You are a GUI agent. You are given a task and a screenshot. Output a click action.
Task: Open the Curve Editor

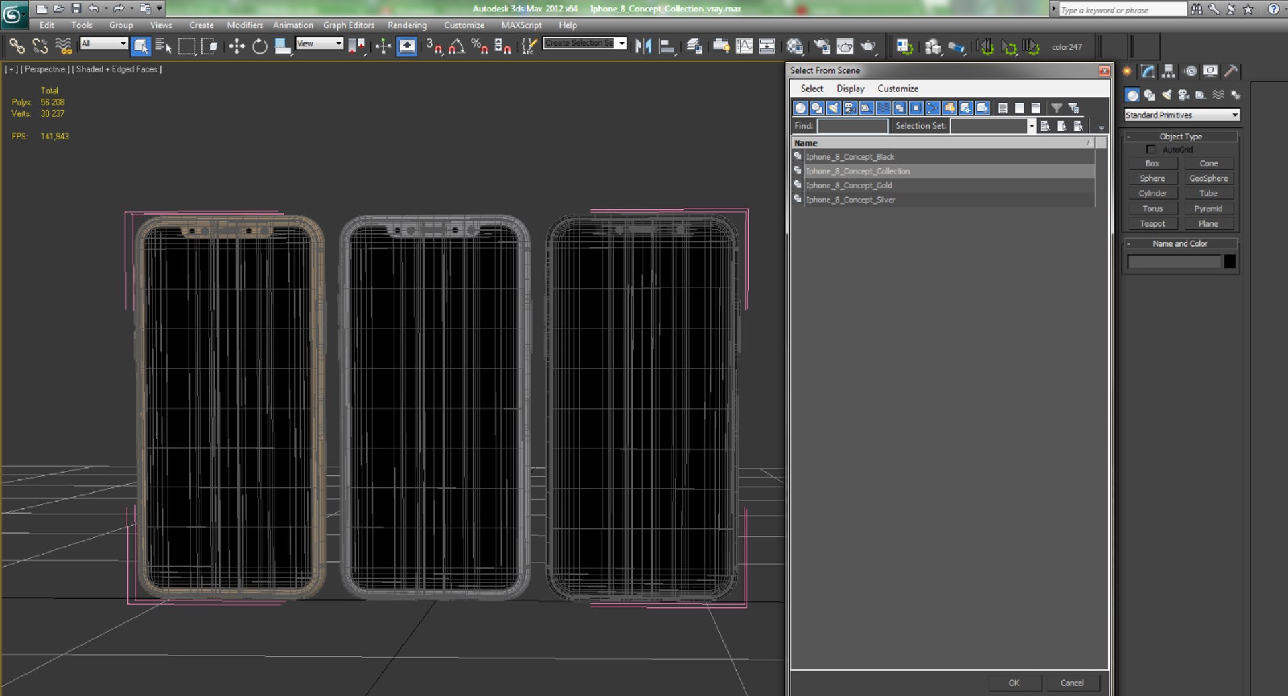click(744, 46)
